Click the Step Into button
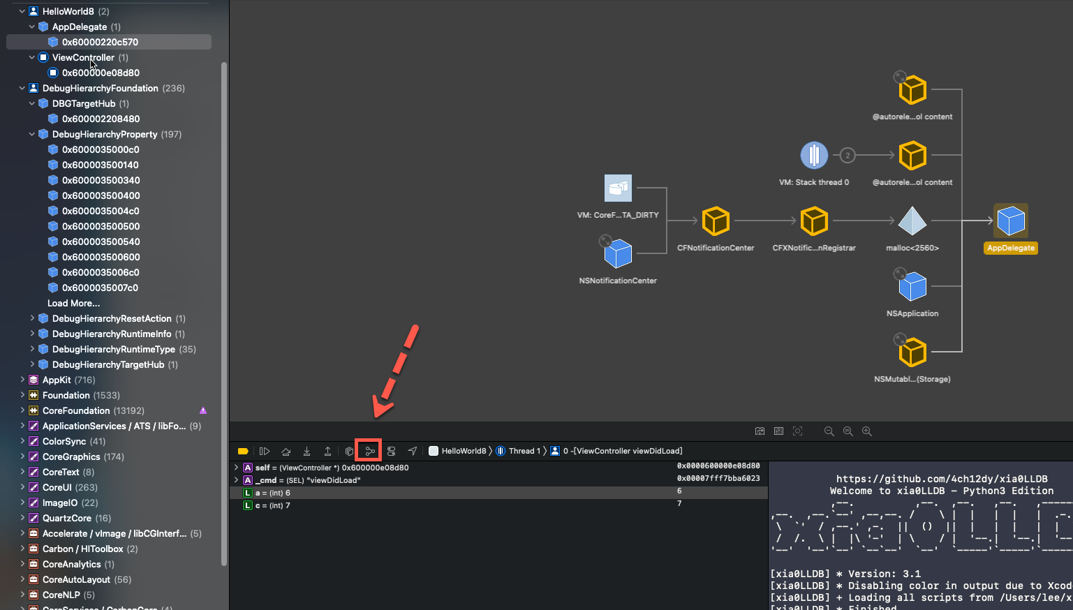This screenshot has height=610, width=1073. [306, 451]
